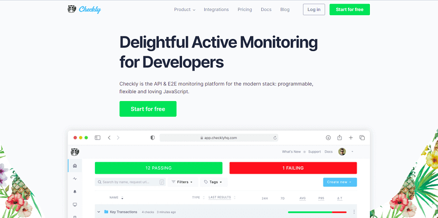The image size is (438, 218).
Task: Click the Log in button
Action: coord(314,9)
